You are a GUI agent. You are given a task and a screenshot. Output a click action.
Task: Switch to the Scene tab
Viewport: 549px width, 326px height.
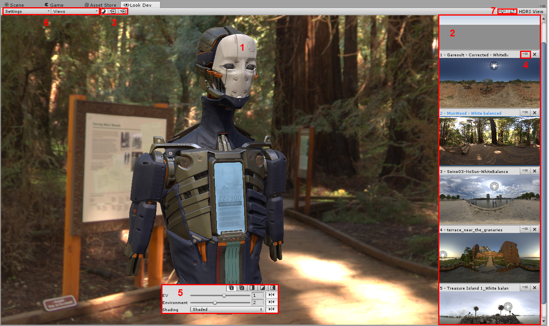[14, 5]
